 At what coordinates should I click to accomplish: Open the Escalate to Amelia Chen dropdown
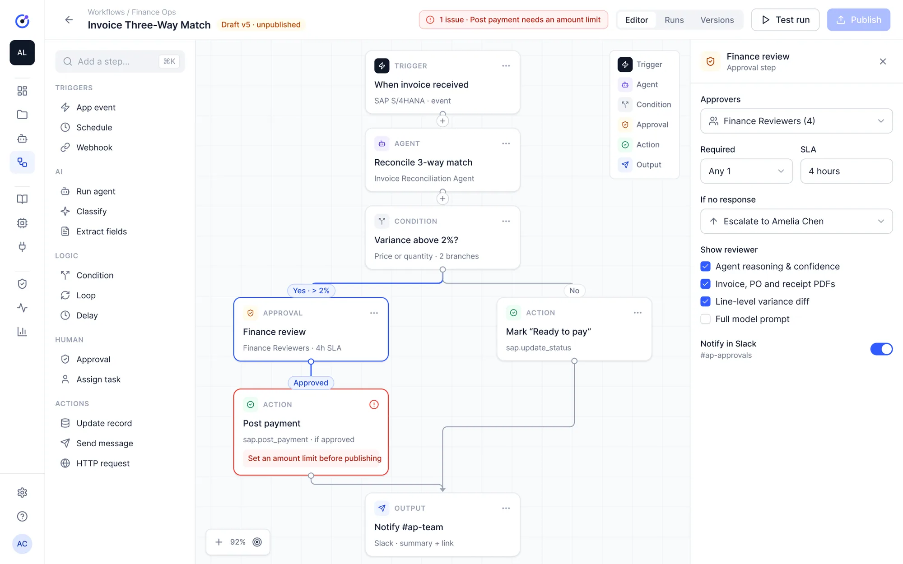(796, 221)
